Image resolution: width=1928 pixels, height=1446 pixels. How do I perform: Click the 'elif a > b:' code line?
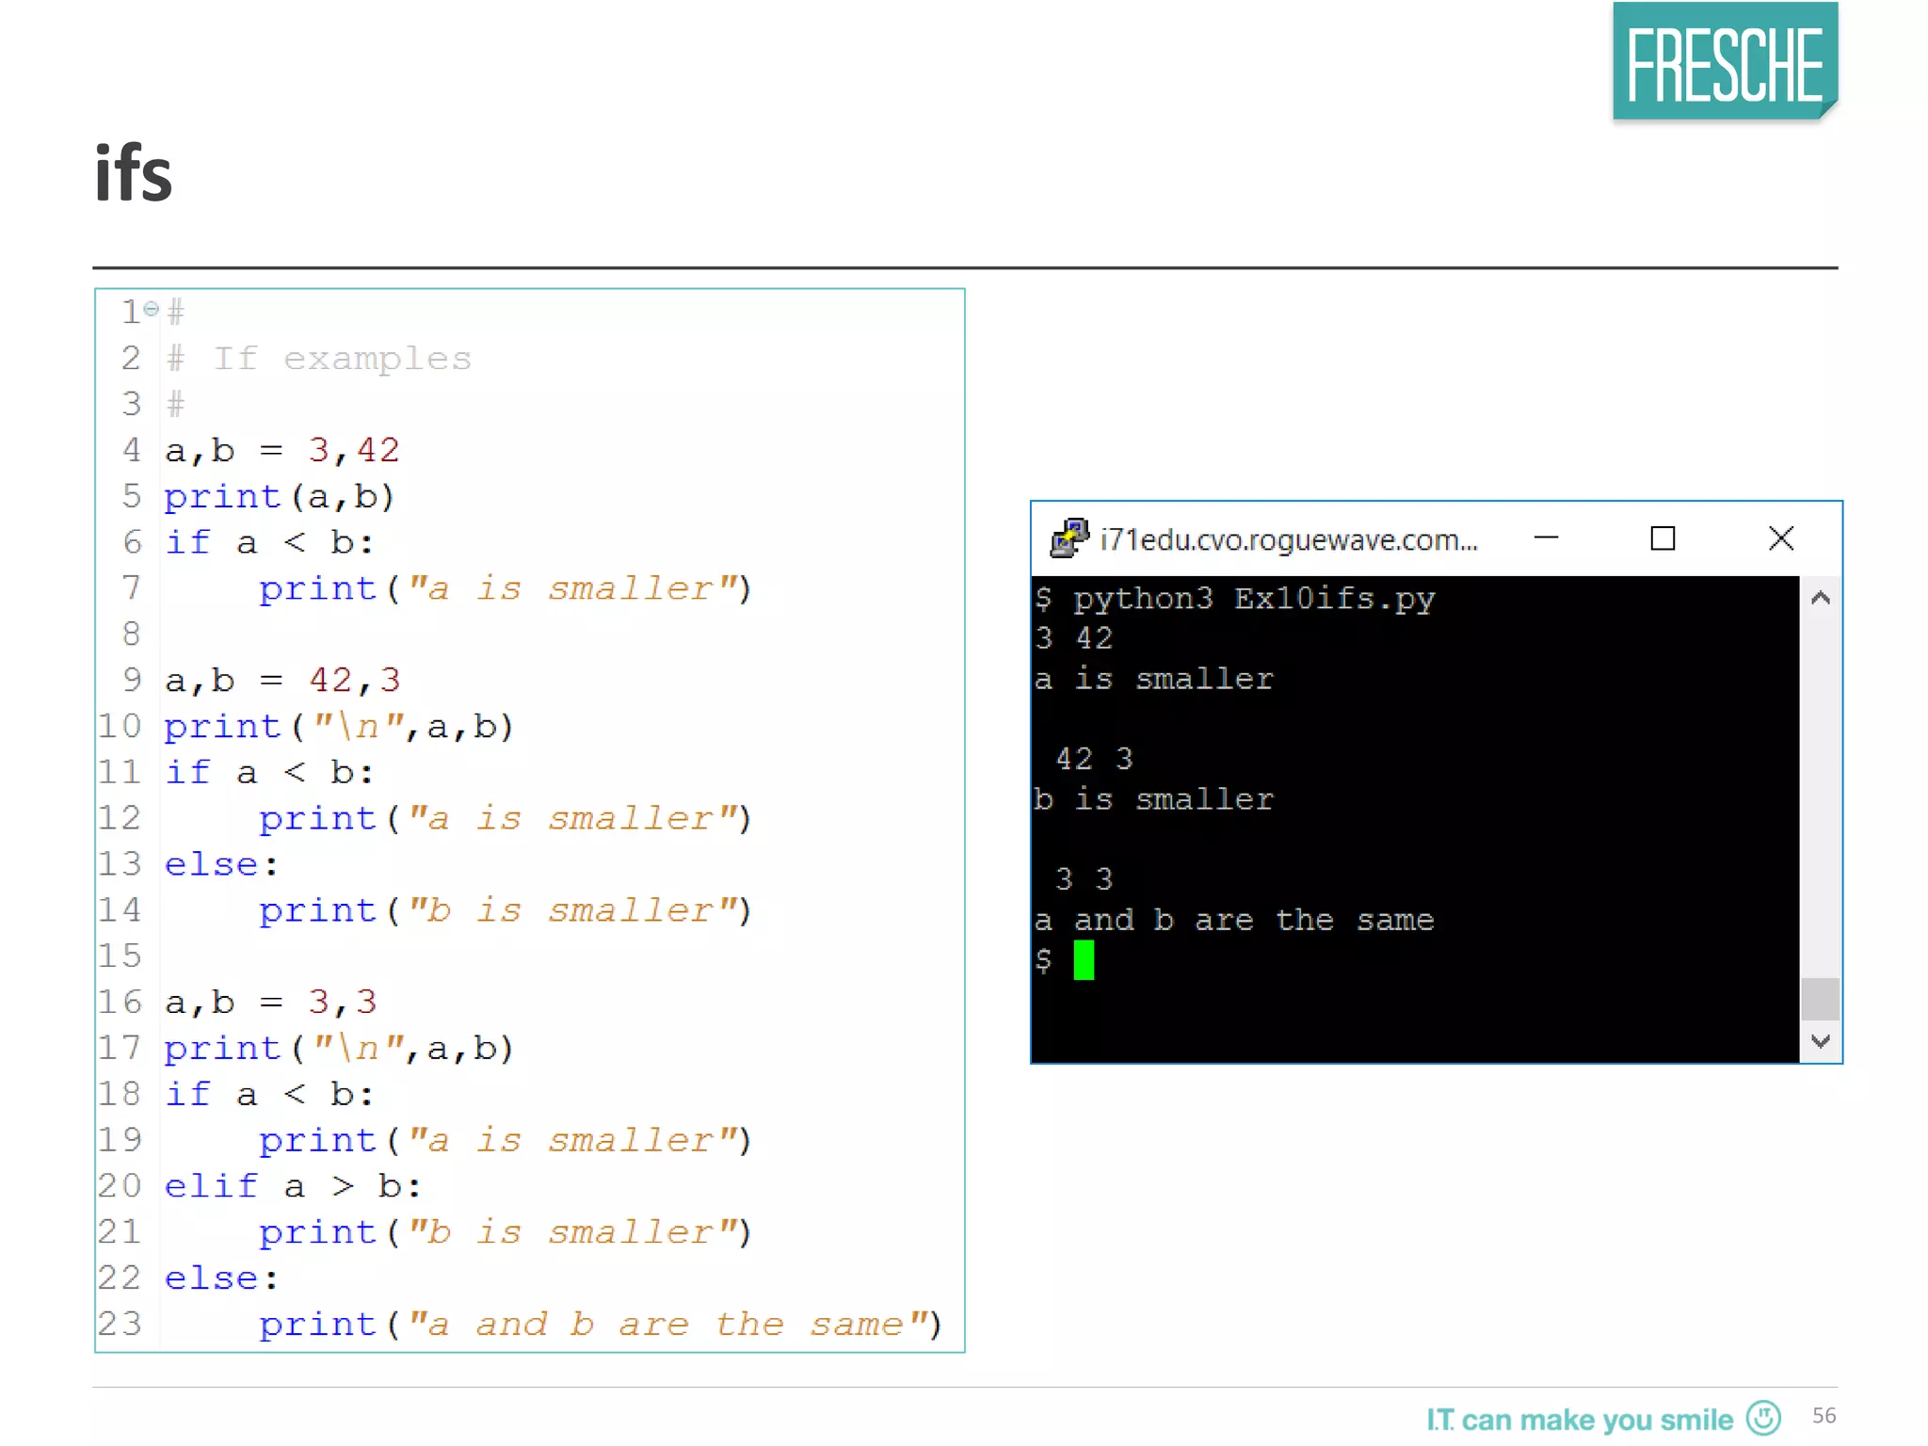click(x=292, y=1186)
